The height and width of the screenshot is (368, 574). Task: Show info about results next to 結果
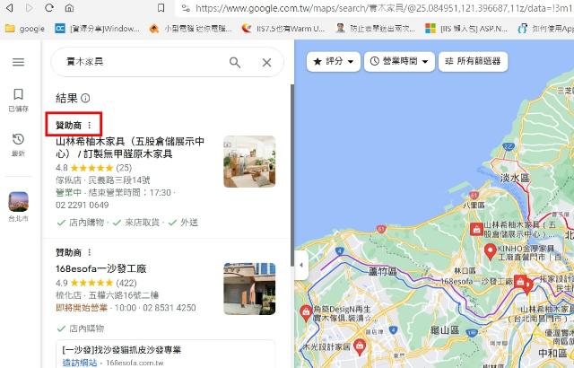(85, 98)
